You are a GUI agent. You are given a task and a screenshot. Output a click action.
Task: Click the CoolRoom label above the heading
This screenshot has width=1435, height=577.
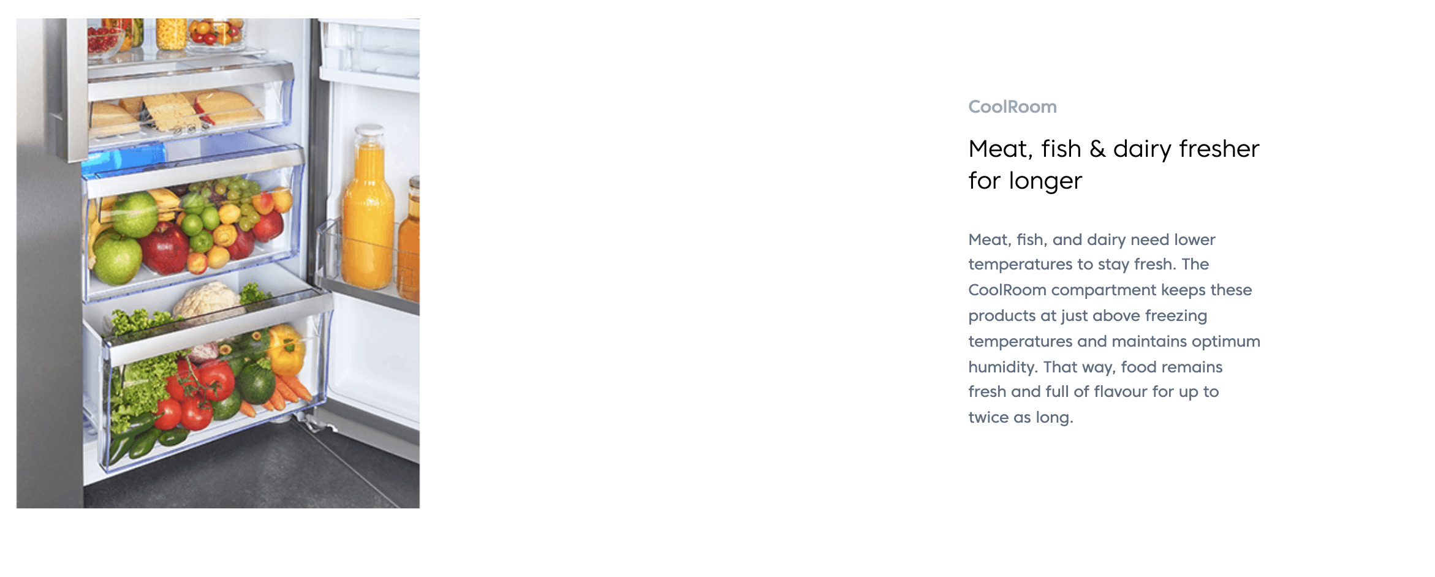coord(1012,107)
